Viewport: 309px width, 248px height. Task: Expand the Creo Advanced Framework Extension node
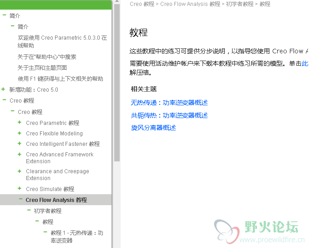tap(19, 154)
